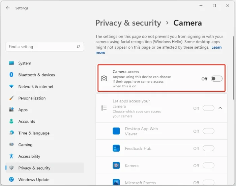Screen dimensions: 236x186
Task: Select Personalization in the sidebar
Action: point(45,98)
